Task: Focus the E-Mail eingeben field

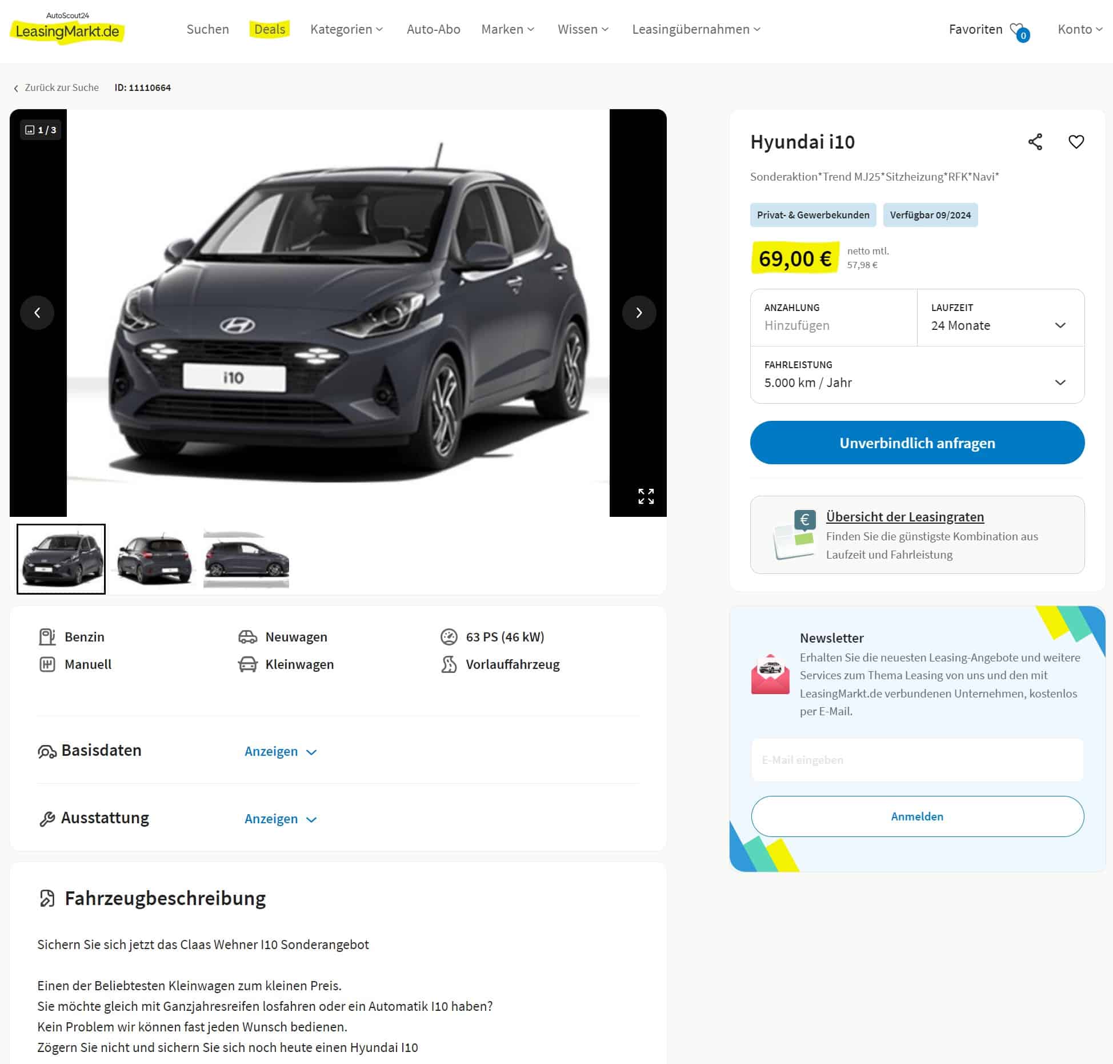Action: coord(917,760)
